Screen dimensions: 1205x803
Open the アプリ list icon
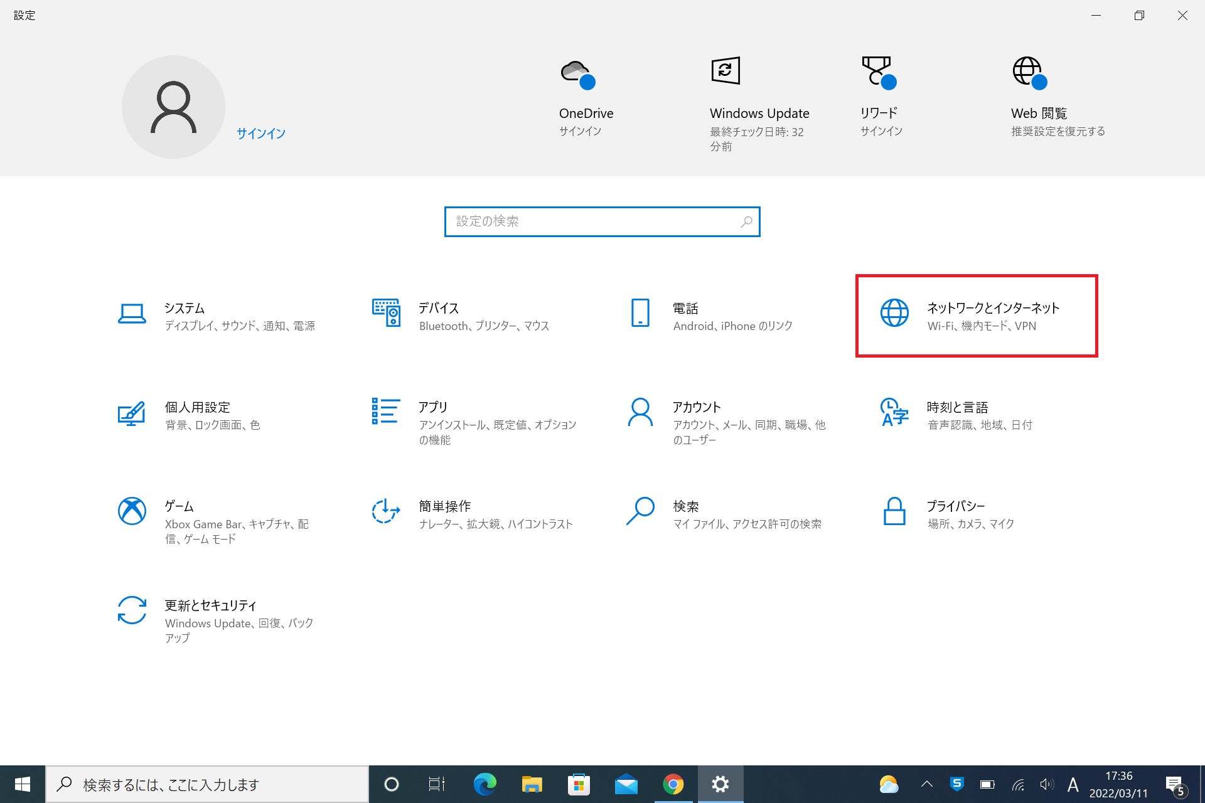pyautogui.click(x=386, y=411)
